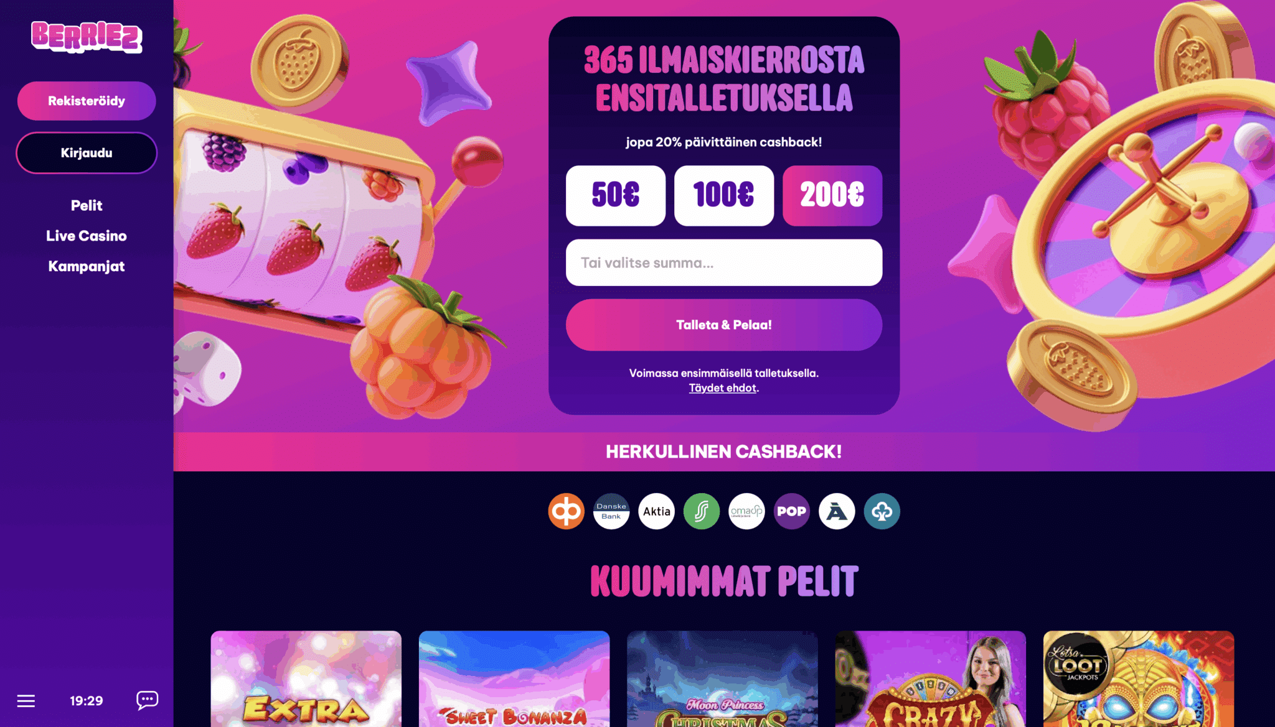Select the 200€ deposit amount
The width and height of the screenshot is (1275, 727).
point(832,195)
